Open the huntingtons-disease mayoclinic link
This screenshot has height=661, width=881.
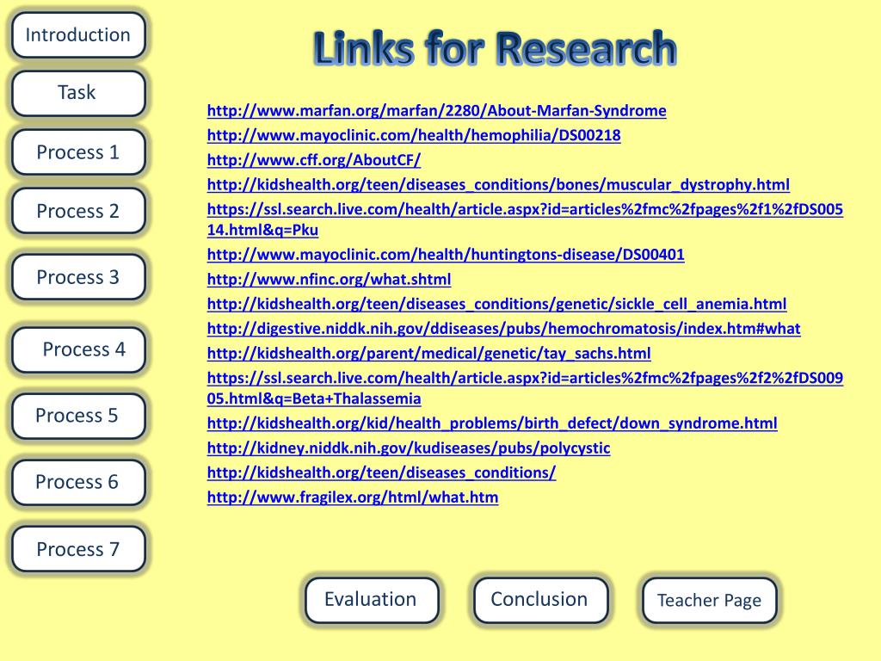[446, 255]
